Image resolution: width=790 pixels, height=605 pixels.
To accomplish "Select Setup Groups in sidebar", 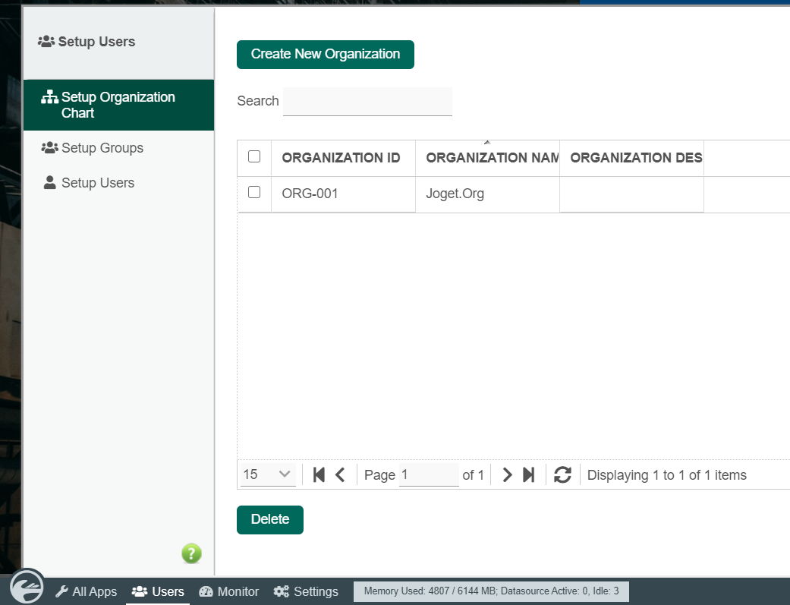I will coord(102,148).
